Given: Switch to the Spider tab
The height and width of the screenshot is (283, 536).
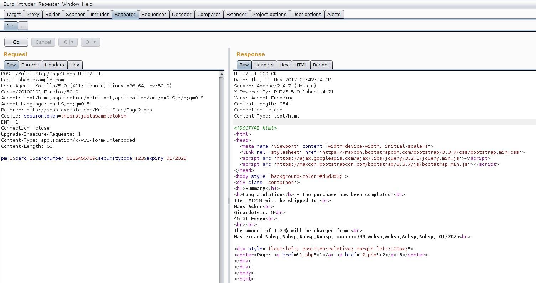Looking at the screenshot, I should click(x=52, y=15).
